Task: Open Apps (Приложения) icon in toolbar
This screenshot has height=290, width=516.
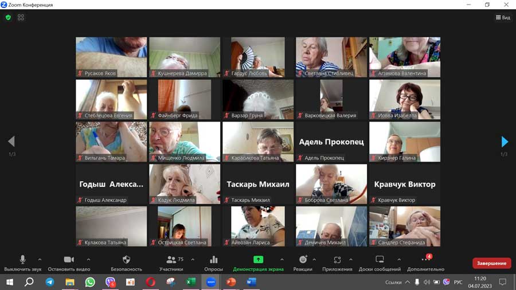Action: 337,260
